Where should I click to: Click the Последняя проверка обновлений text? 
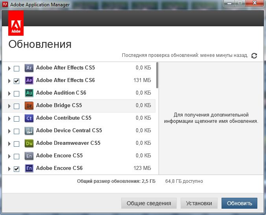[x=185, y=55]
